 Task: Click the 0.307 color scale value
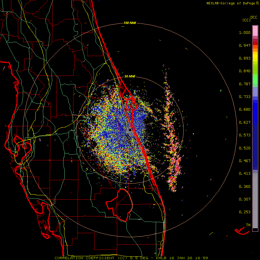pos(245,199)
